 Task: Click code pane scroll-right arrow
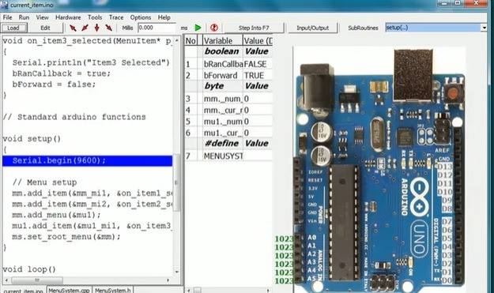pos(168,280)
